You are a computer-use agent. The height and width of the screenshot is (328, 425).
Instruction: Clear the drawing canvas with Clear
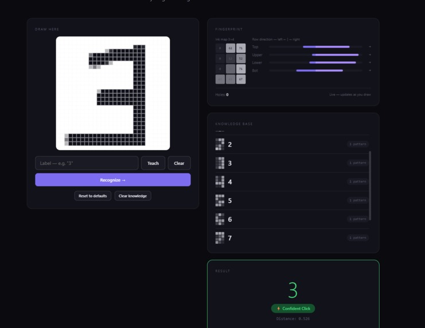[179, 163]
